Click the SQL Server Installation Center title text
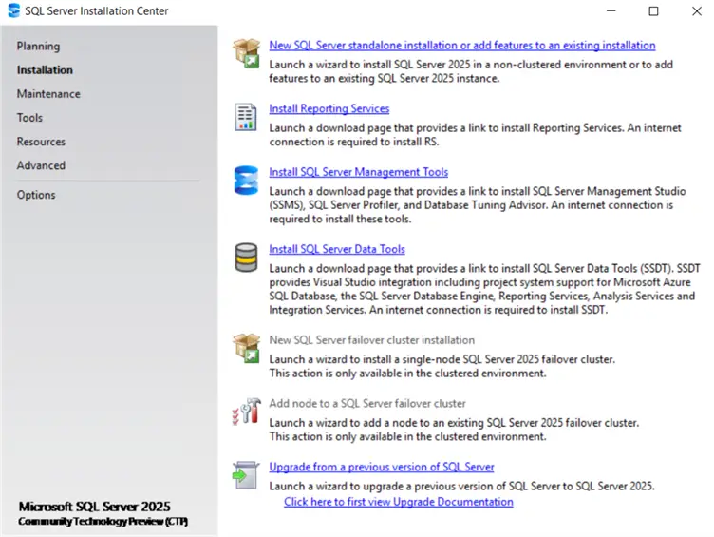Viewport: 714px width, 537px height. (x=97, y=11)
